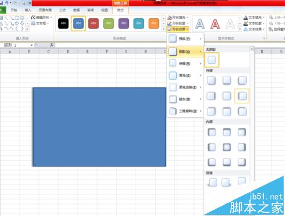Open 柔化边缘(E) soft edges submenu

click(185, 87)
